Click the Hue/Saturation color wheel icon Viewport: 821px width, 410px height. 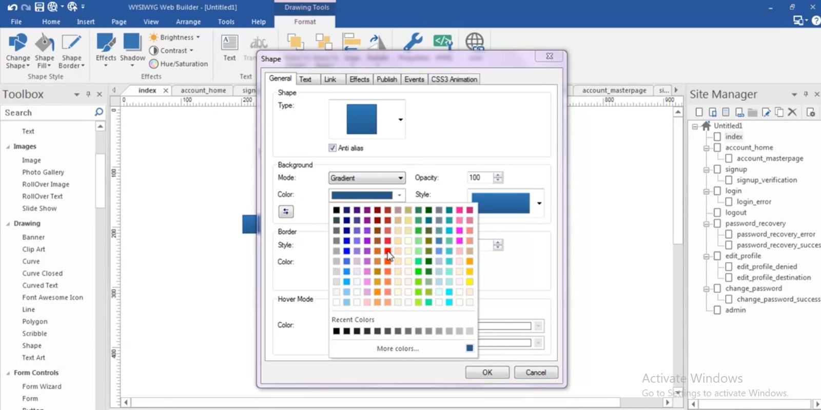point(153,64)
